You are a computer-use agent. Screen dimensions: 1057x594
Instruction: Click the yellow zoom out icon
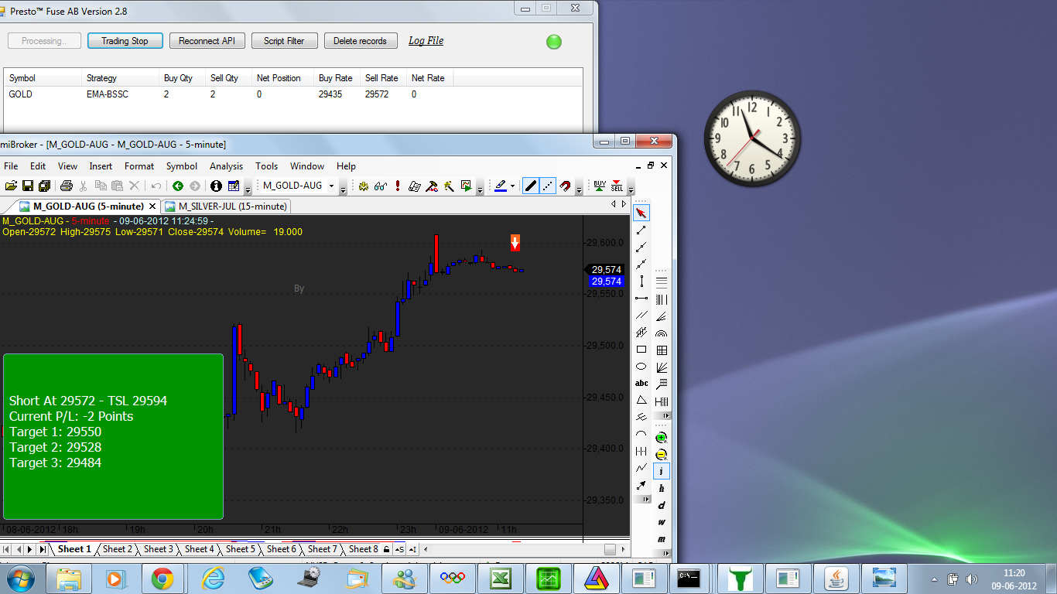tap(662, 454)
